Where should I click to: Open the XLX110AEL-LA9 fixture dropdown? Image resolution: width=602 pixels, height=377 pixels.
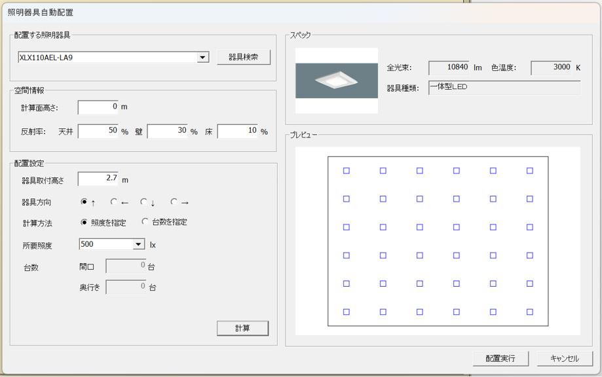[203, 58]
